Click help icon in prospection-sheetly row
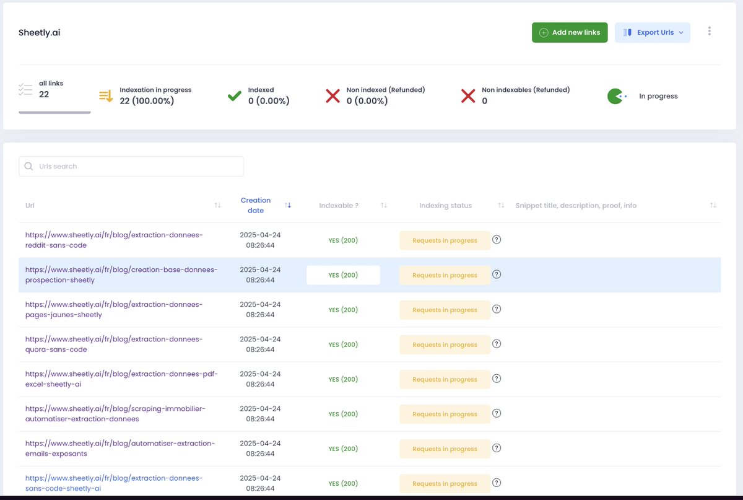 497,274
